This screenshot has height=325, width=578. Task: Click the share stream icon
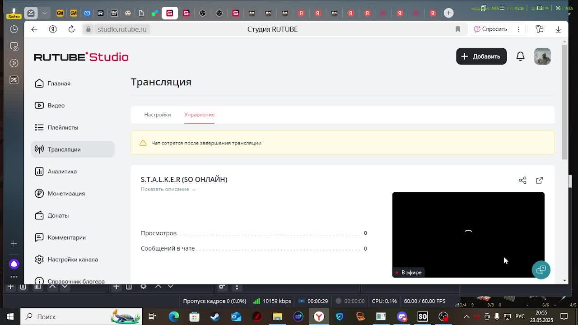coord(522,180)
